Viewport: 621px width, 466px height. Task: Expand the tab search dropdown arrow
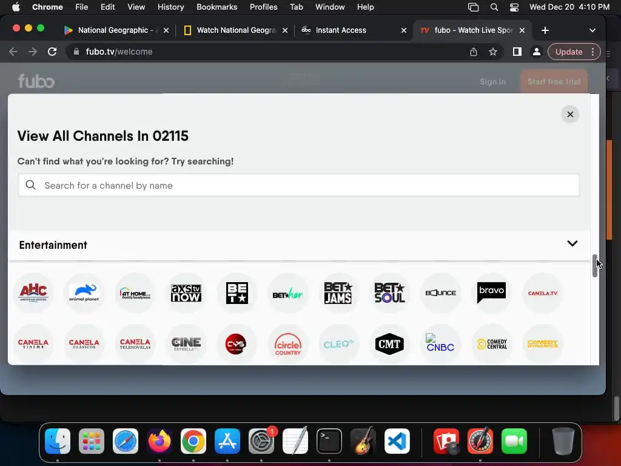pyautogui.click(x=592, y=30)
